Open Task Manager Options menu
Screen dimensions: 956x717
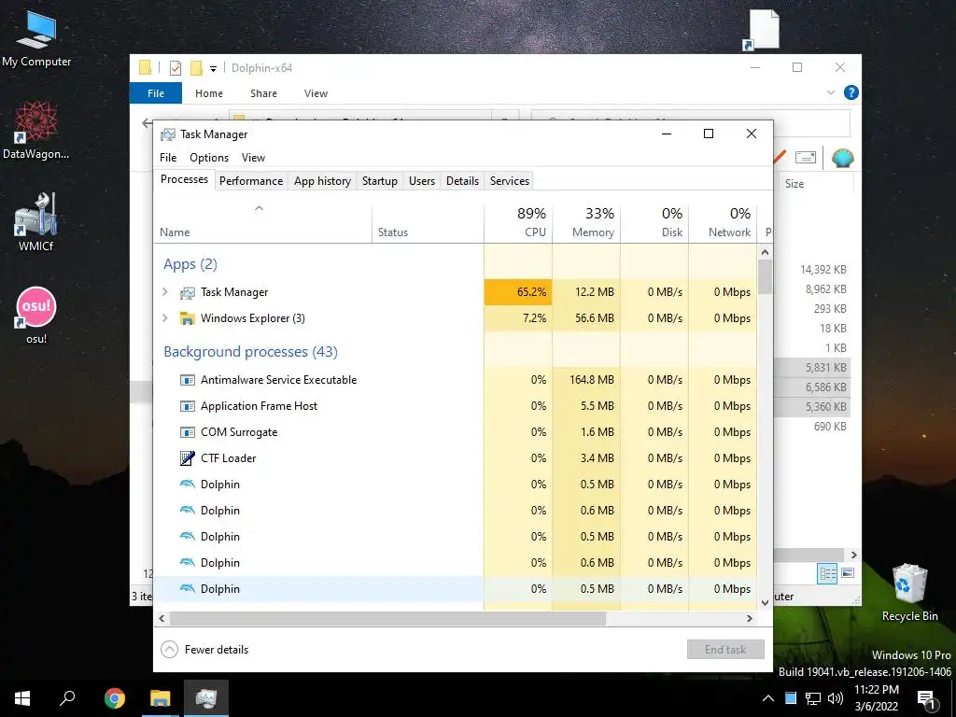pyautogui.click(x=209, y=157)
